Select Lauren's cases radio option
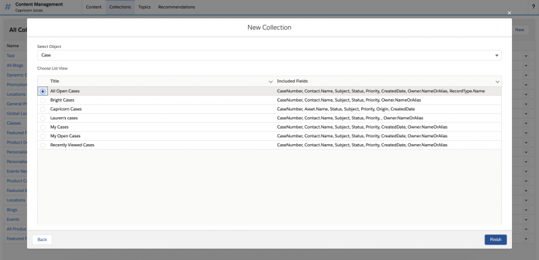The width and height of the screenshot is (539, 260). [x=42, y=118]
